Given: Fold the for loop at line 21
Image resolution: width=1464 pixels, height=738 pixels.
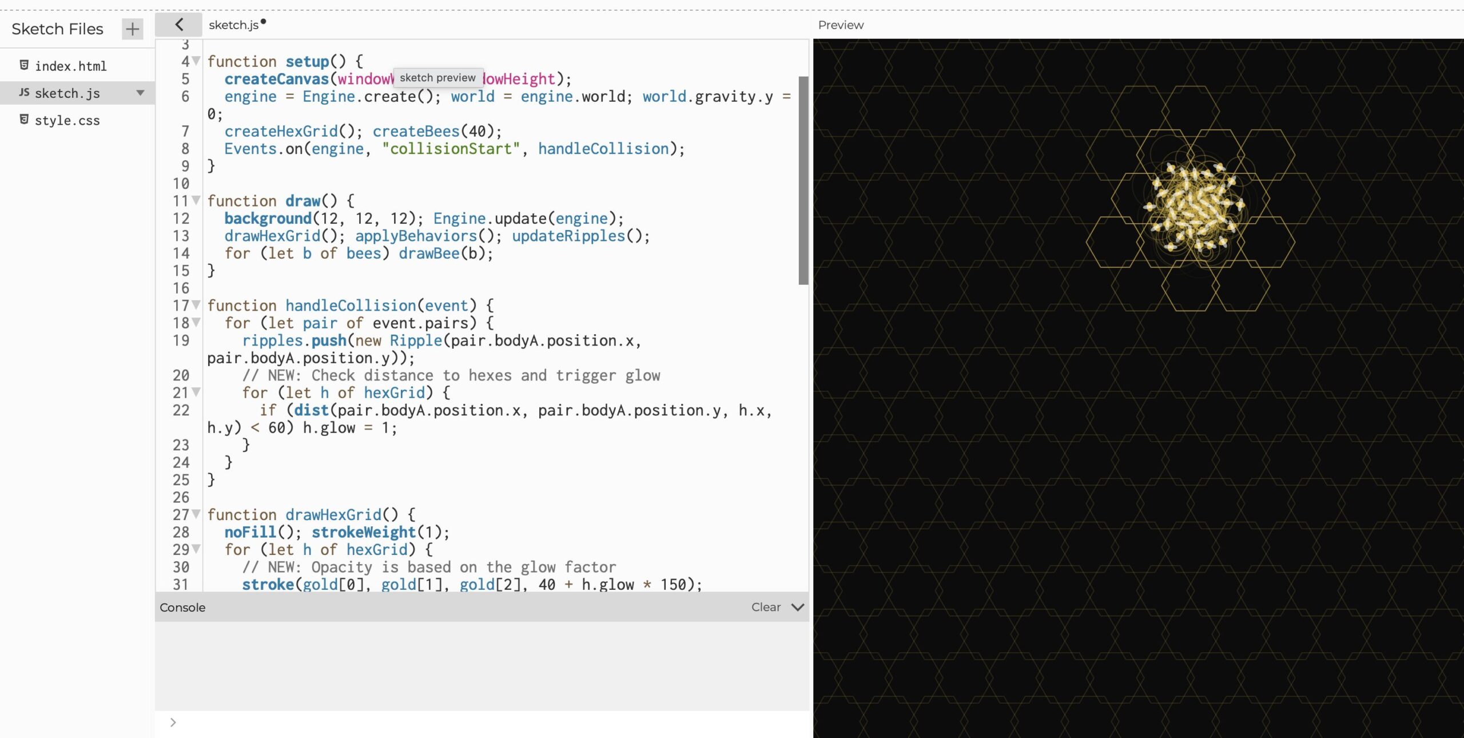Looking at the screenshot, I should pyautogui.click(x=197, y=392).
